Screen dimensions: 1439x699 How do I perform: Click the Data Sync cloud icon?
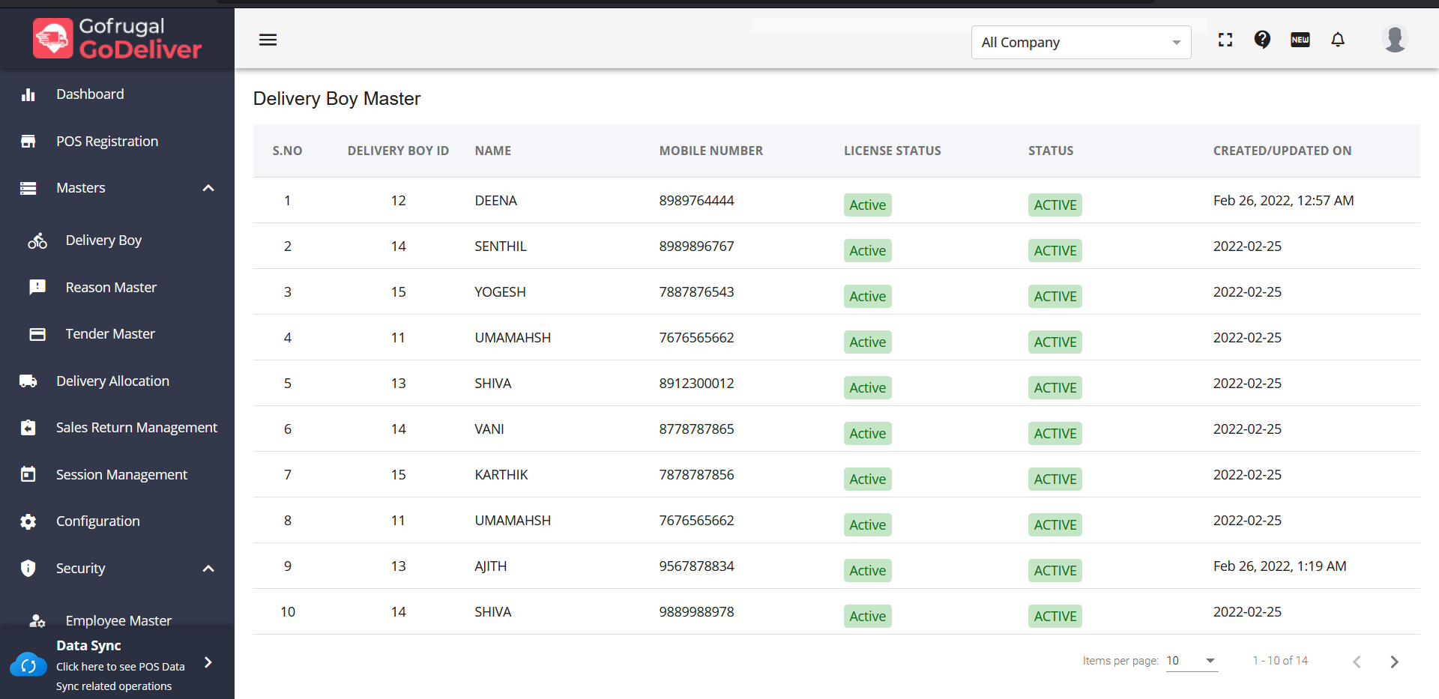[28, 665]
